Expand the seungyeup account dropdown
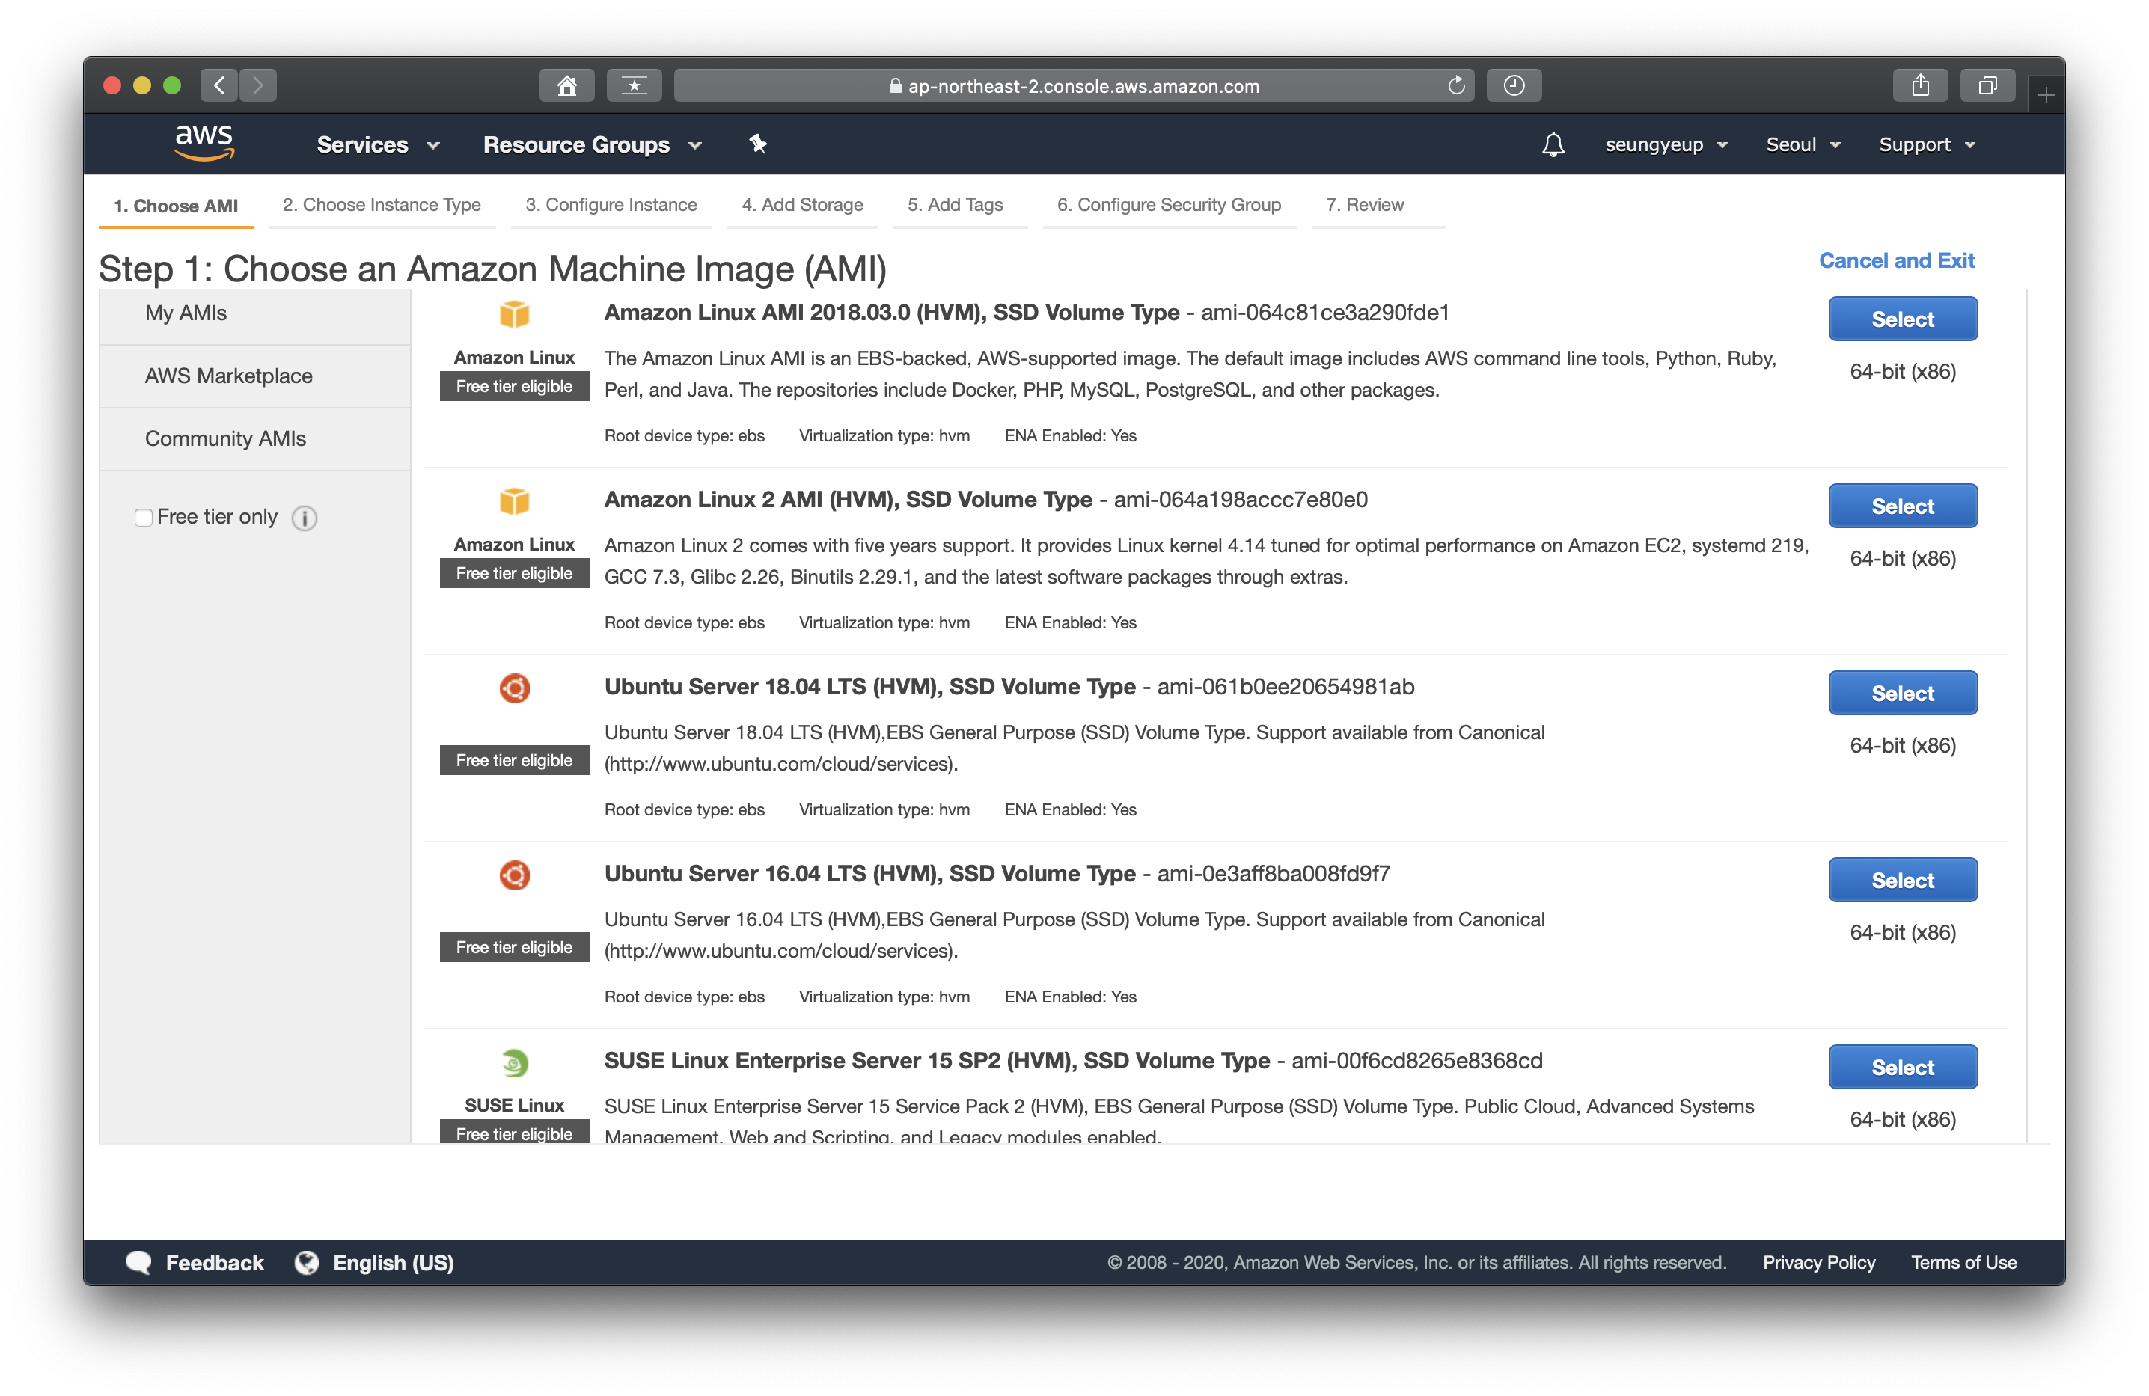Screen dimensions: 2149x1396 click(x=1665, y=144)
